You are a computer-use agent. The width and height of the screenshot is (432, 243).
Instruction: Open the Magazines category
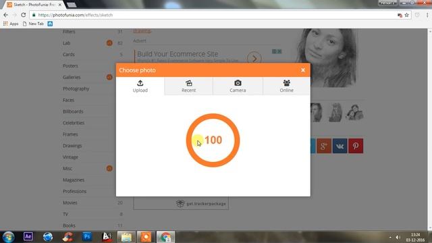coord(74,180)
